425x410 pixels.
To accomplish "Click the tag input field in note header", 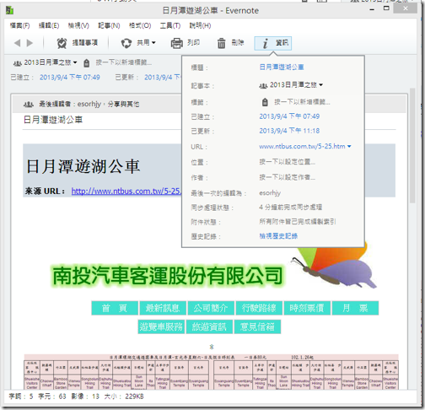I will pyautogui.click(x=124, y=62).
